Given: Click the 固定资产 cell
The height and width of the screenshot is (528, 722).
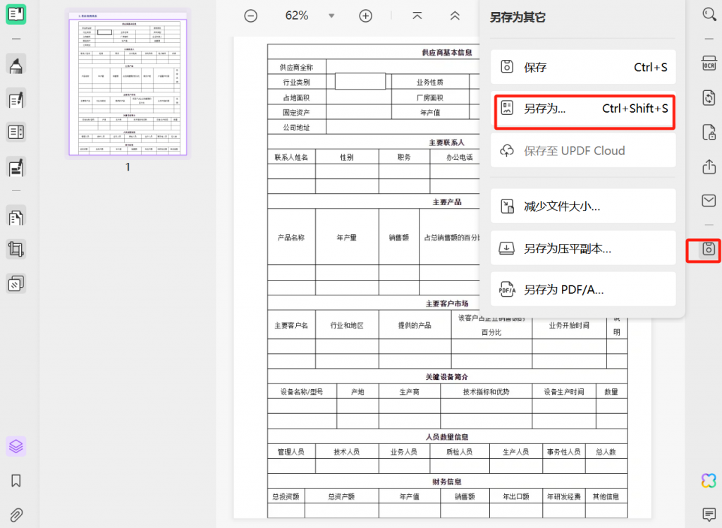Looking at the screenshot, I should point(297,112).
